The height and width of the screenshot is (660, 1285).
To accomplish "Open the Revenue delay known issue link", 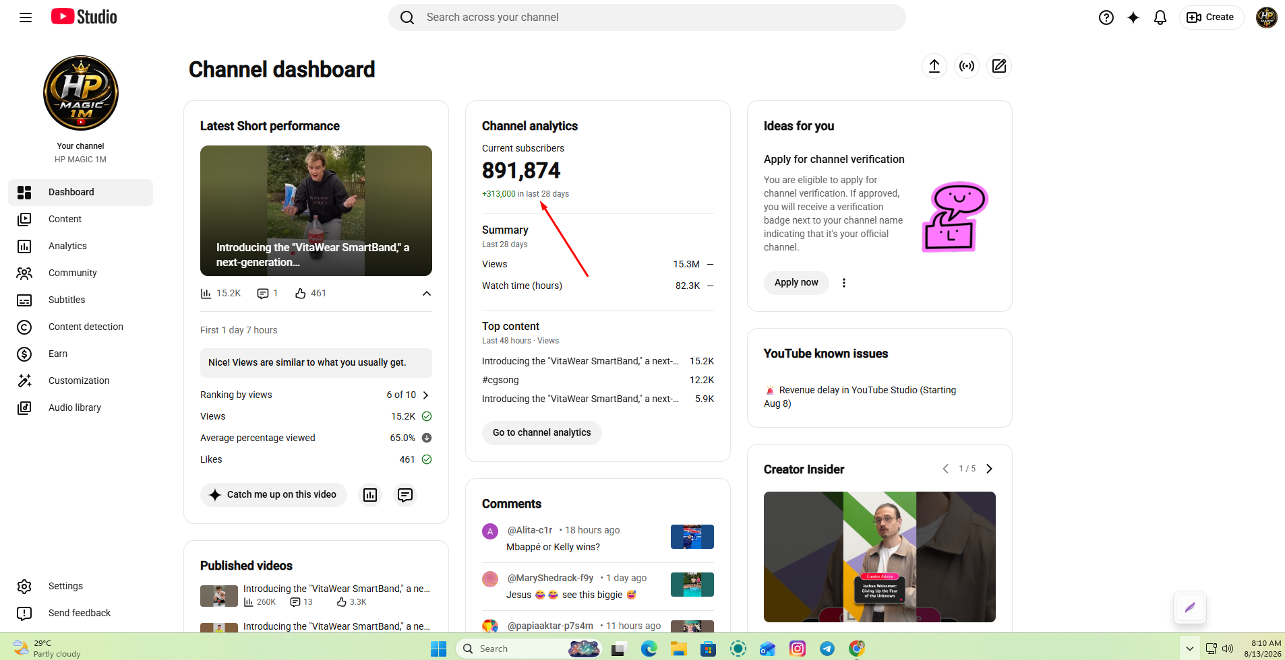I will [x=860, y=397].
